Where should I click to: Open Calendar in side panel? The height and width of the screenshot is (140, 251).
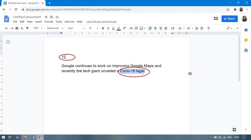pos(246,30)
